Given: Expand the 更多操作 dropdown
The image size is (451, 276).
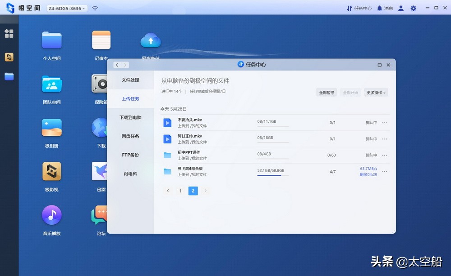Looking at the screenshot, I should coord(376,93).
